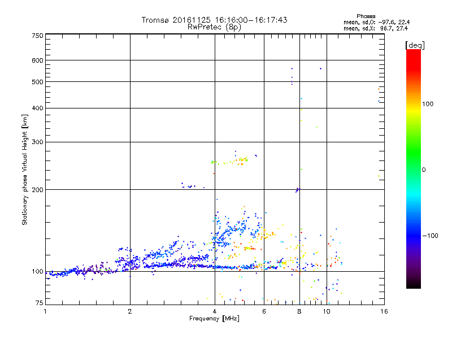The image size is (452, 339).
Task: Click the 'mean, sd,O: -97.6, 22.4' line
Action: pos(376,22)
